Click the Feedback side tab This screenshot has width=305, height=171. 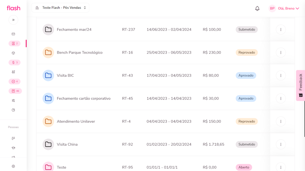301,85
